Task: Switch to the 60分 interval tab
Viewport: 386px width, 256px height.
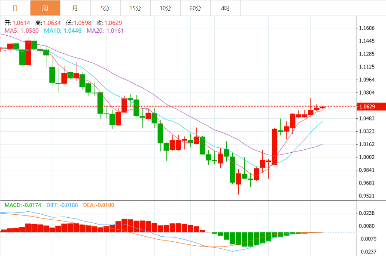Action: (x=195, y=8)
